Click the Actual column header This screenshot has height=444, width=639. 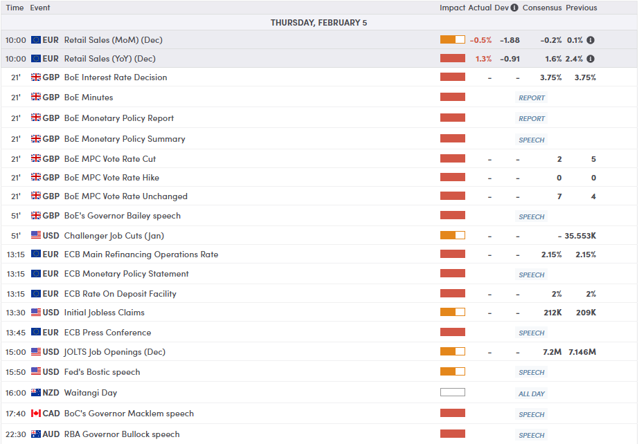coord(480,8)
